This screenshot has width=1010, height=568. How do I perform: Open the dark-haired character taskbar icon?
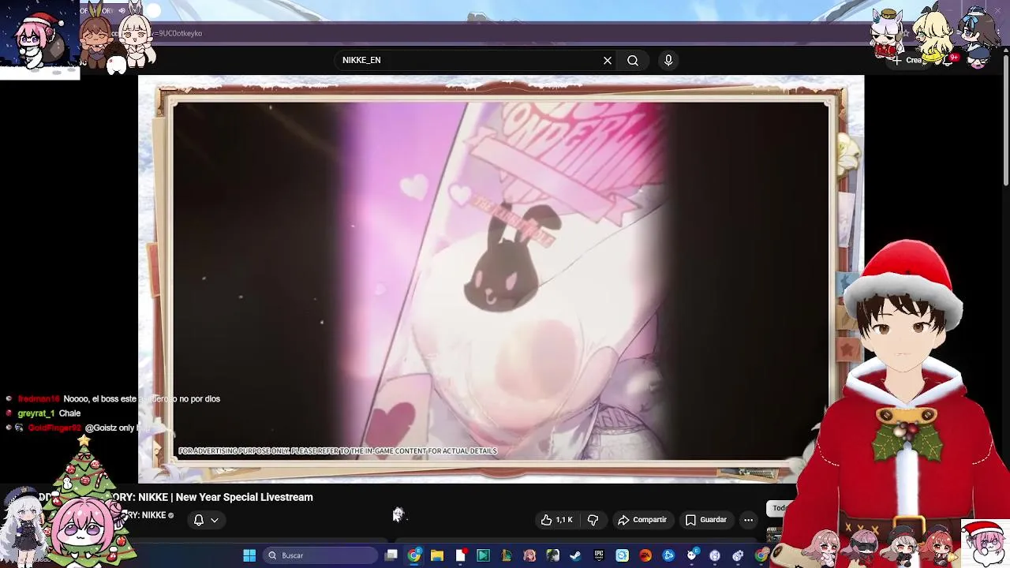click(x=552, y=555)
